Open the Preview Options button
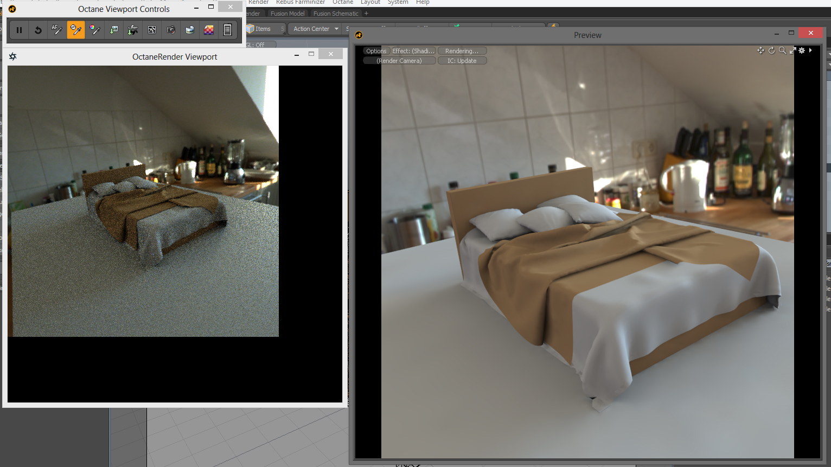Viewport: 831px width, 467px height. 376,51
